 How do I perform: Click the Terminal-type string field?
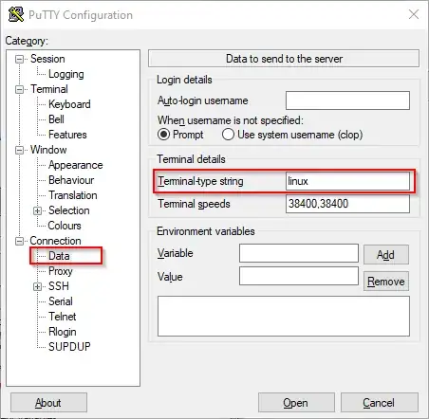coord(347,181)
